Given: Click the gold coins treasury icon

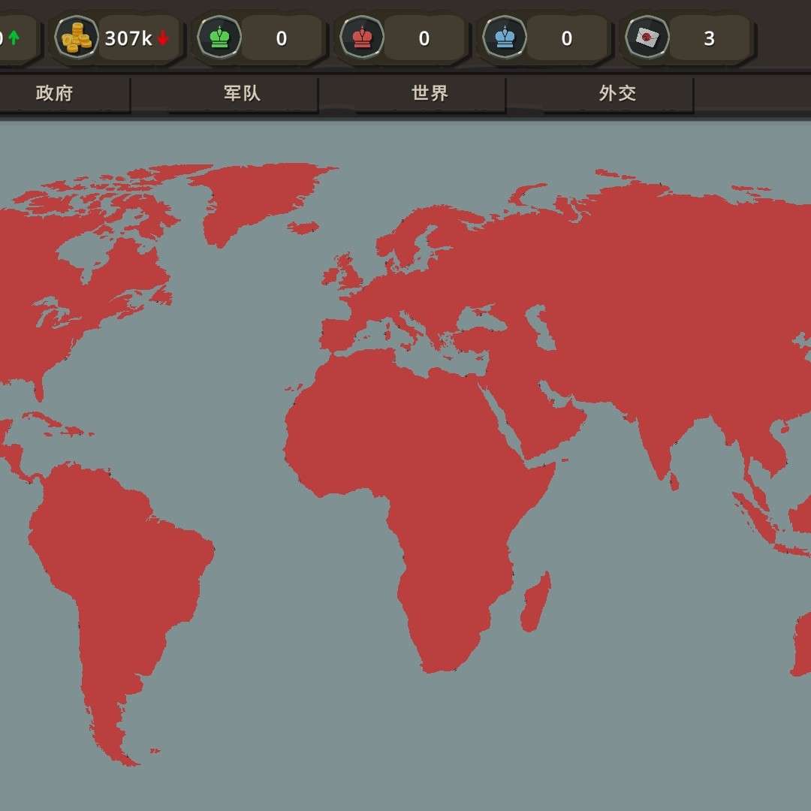Looking at the screenshot, I should 77,37.
